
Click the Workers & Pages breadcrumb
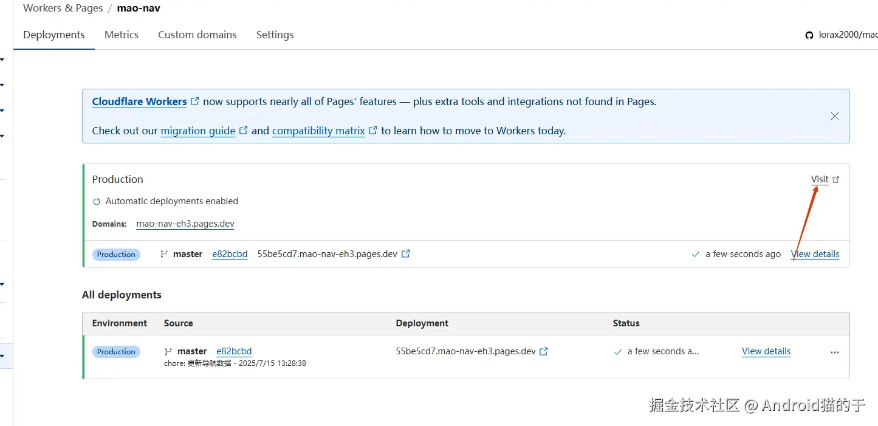tap(63, 9)
